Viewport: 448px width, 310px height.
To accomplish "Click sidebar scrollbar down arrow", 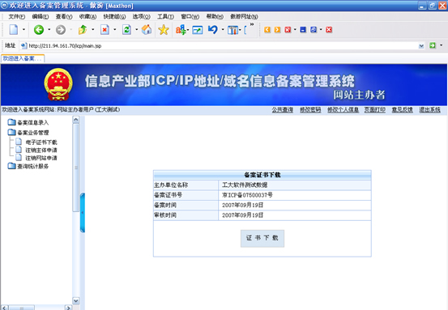I will coord(76,300).
